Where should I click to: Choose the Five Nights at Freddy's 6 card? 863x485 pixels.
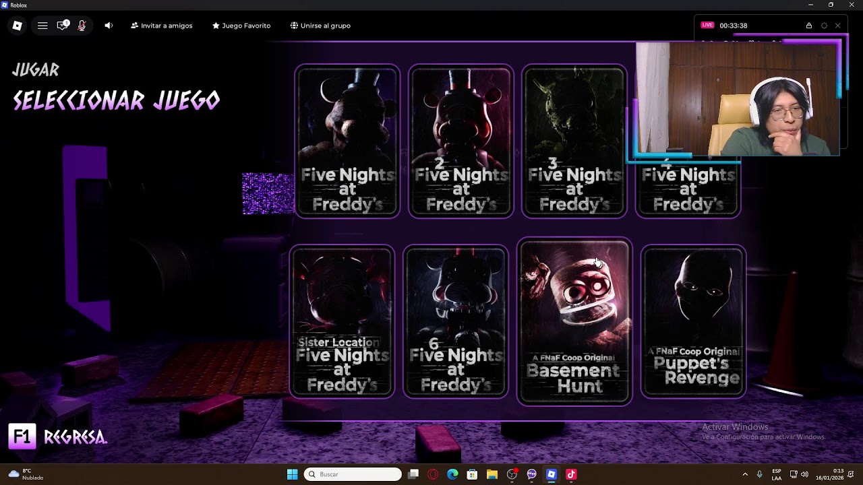456,321
